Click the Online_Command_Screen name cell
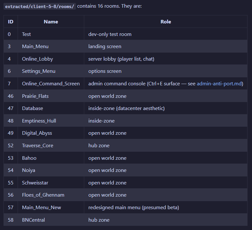 tap(51, 83)
